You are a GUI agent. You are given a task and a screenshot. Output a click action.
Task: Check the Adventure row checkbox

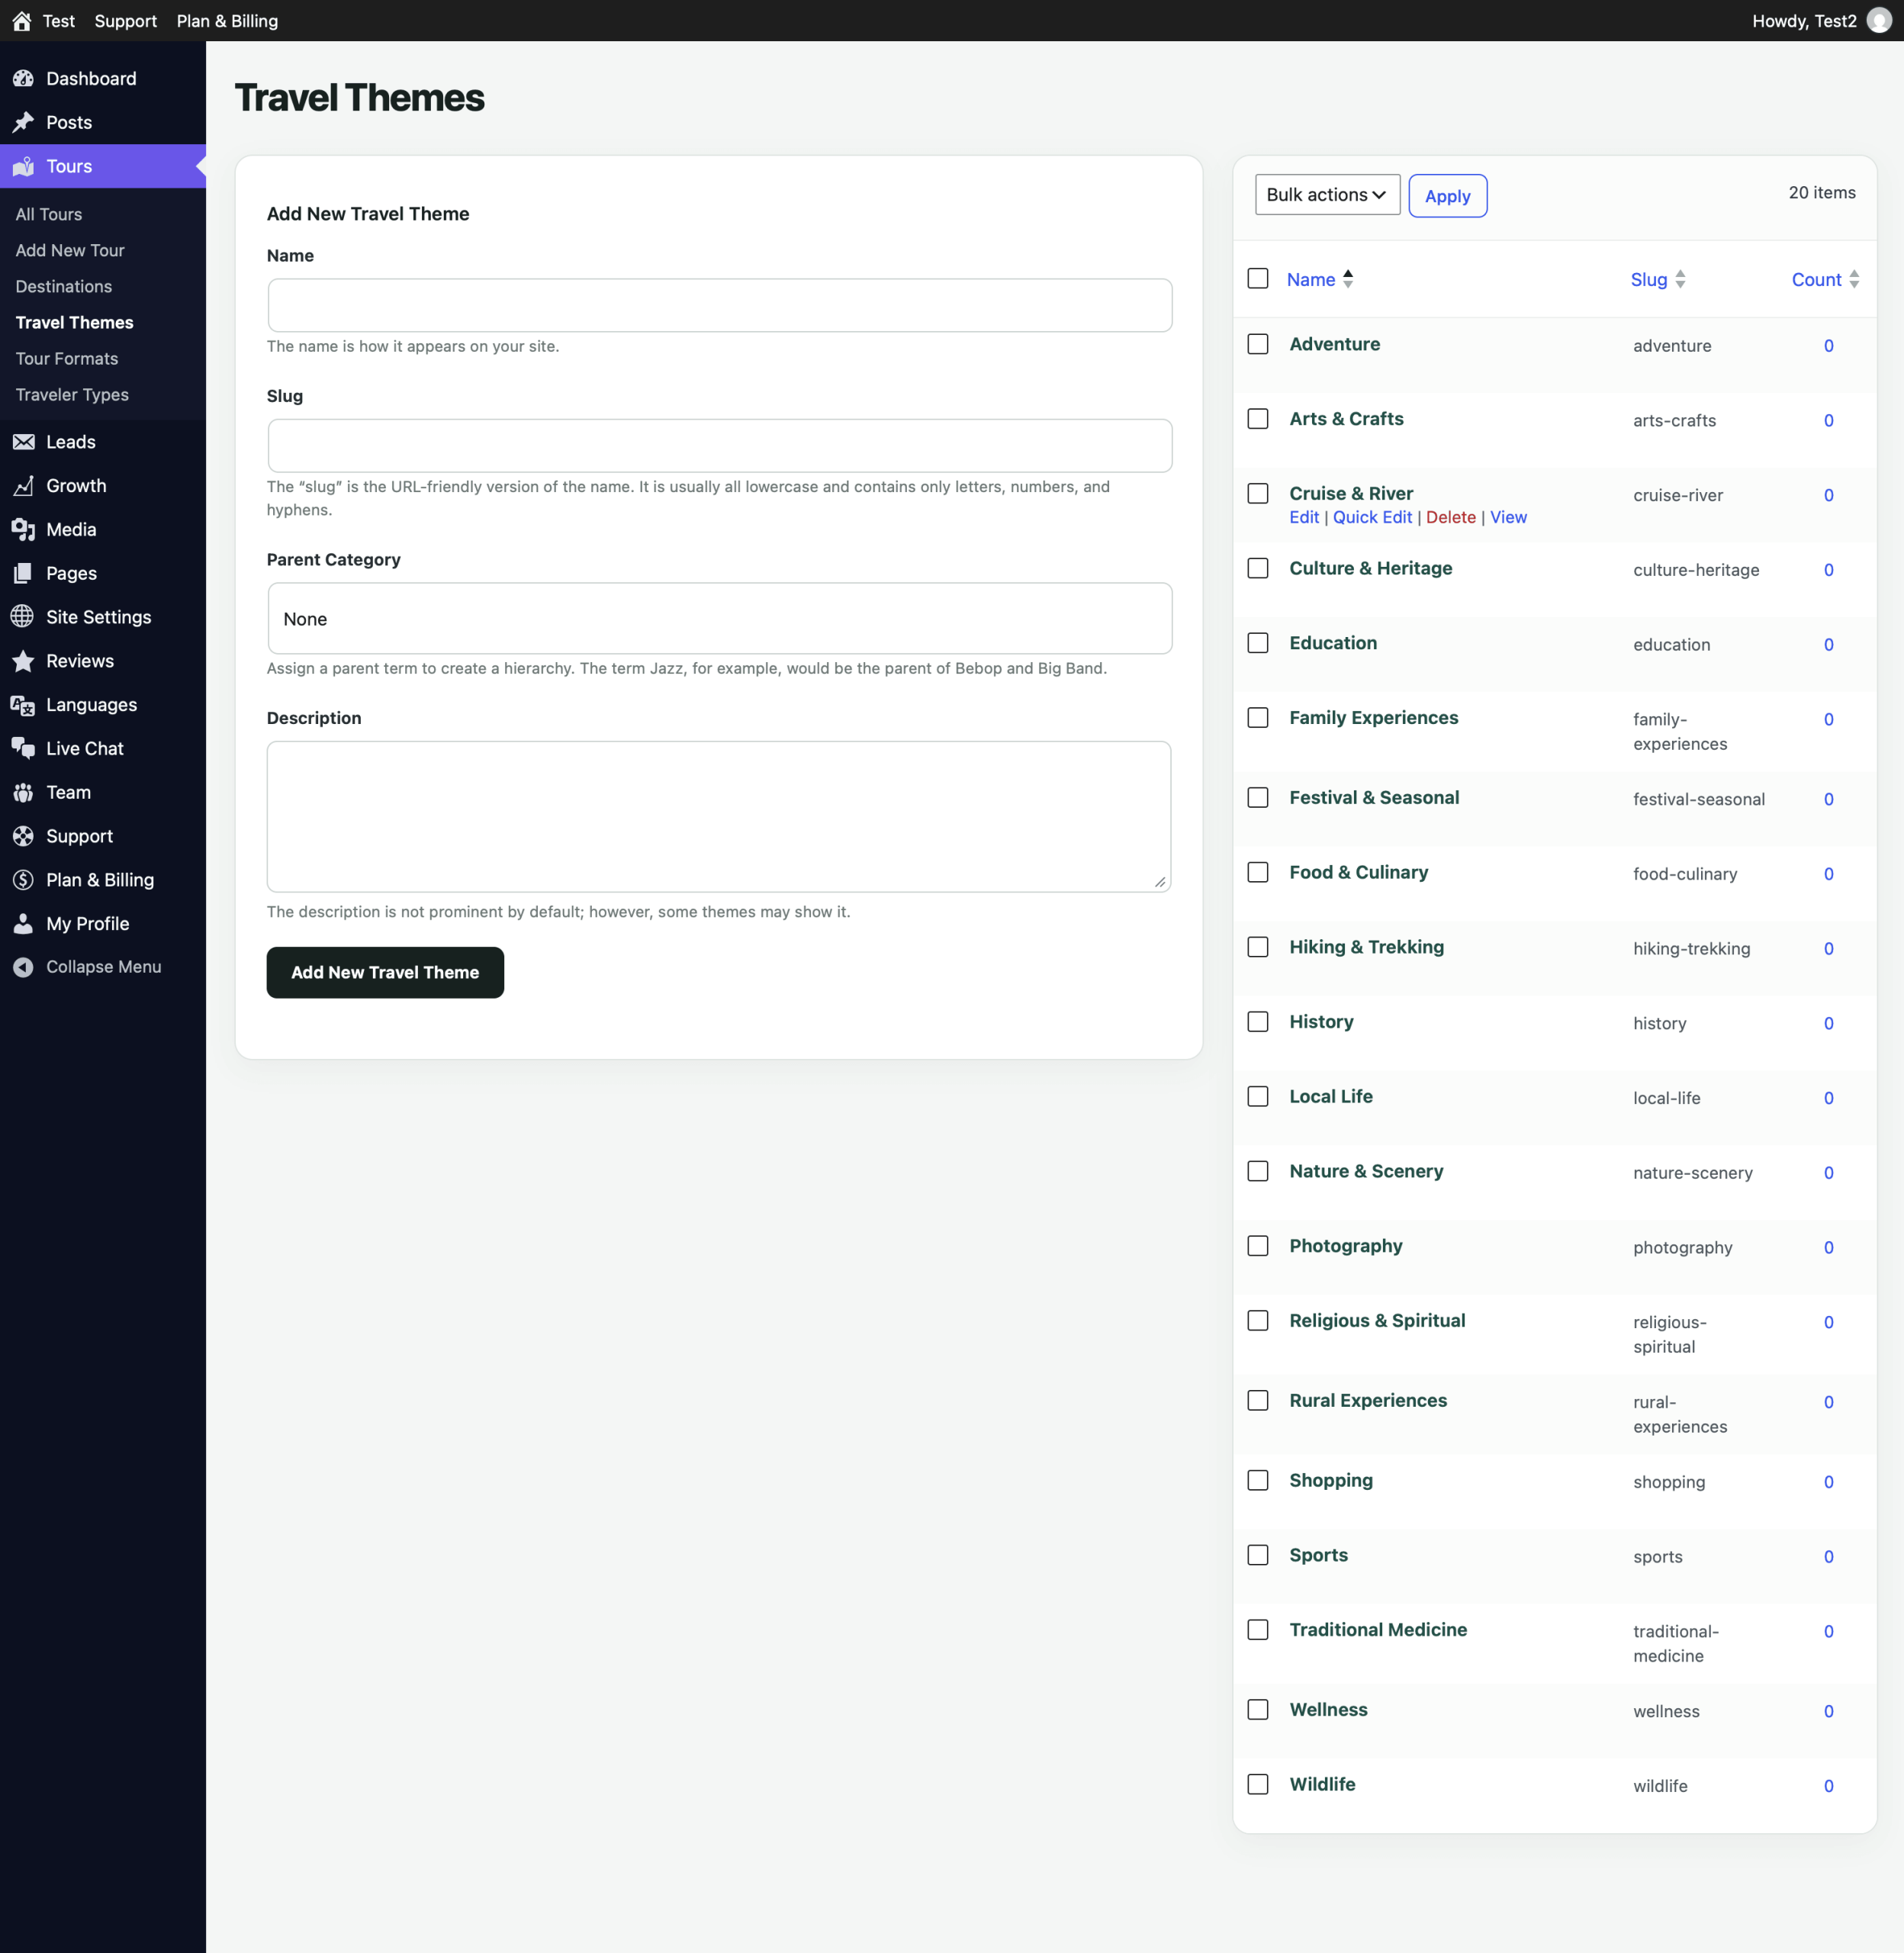point(1258,344)
